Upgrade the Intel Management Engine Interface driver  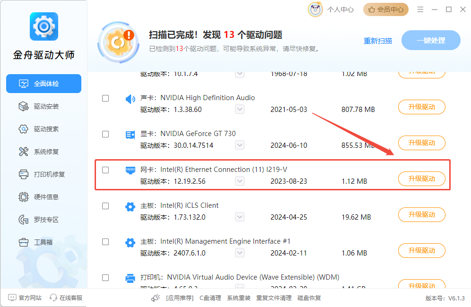pos(421,250)
